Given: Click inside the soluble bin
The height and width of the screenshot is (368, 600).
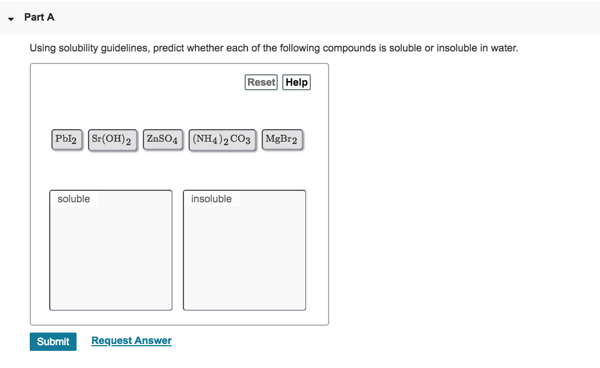Looking at the screenshot, I should [111, 250].
